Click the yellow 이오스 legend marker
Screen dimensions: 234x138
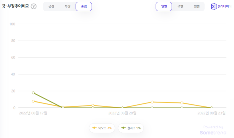click(x=94, y=128)
